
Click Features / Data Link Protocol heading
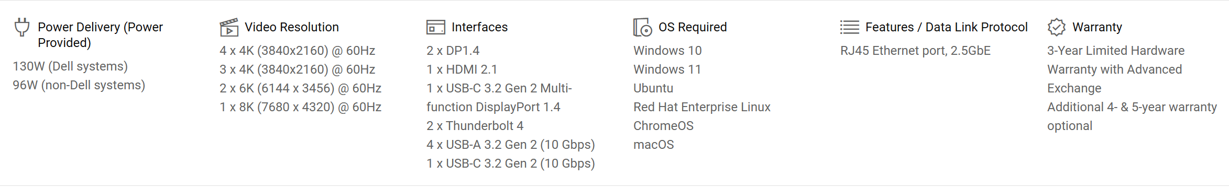pos(947,27)
